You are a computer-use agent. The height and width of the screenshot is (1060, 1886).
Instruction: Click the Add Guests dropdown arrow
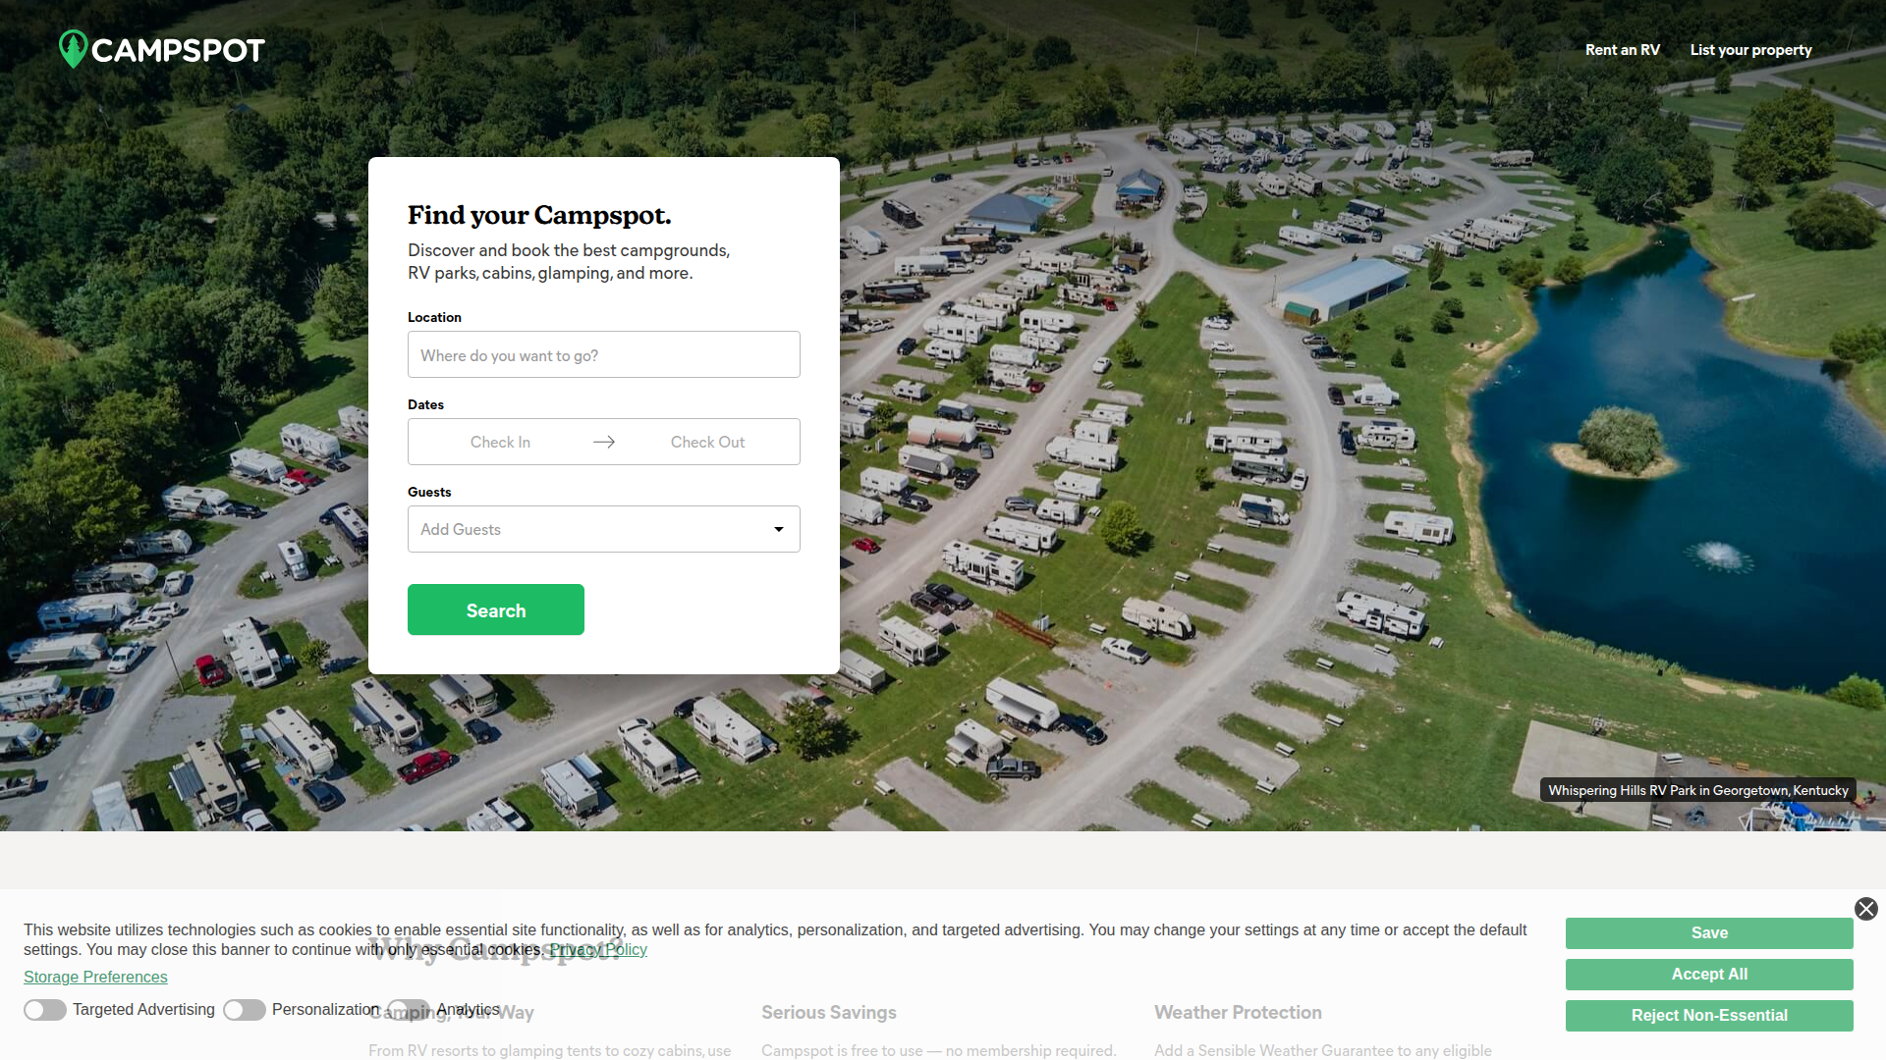point(779,529)
